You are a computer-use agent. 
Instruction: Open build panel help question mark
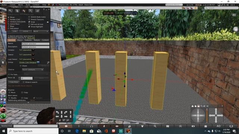(x=44, y=10)
